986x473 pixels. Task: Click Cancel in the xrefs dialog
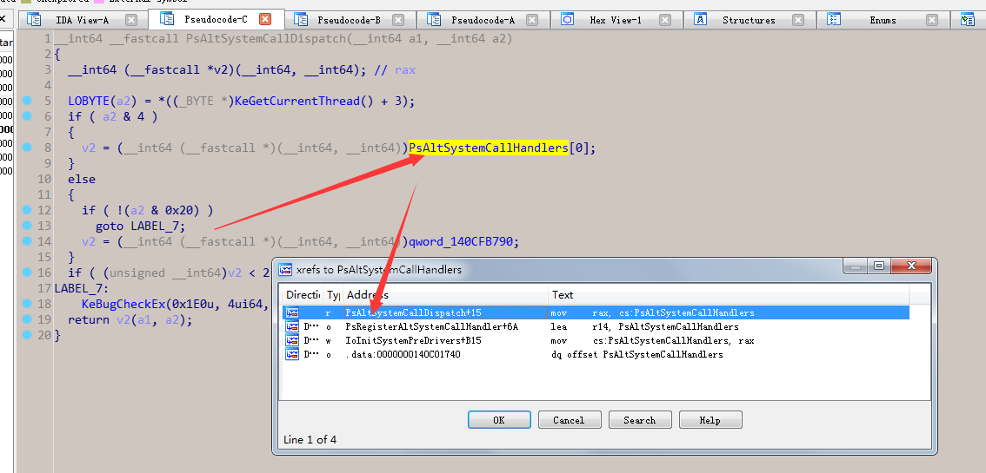[570, 420]
